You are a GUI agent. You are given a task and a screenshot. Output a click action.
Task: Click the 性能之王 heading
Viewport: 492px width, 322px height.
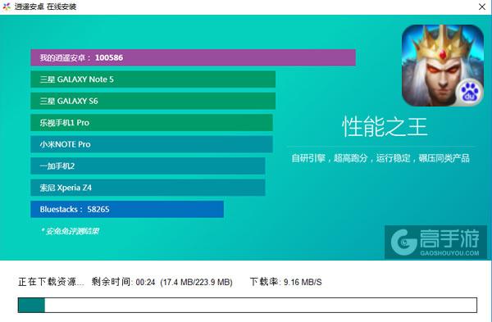pos(385,127)
